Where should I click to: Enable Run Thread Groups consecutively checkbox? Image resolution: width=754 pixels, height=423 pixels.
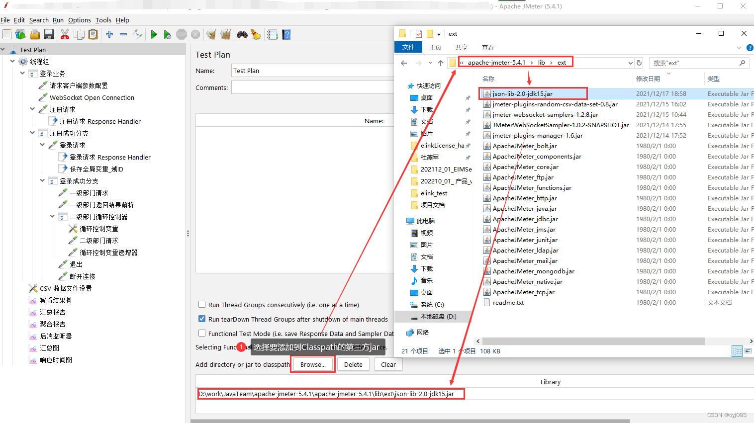click(202, 305)
